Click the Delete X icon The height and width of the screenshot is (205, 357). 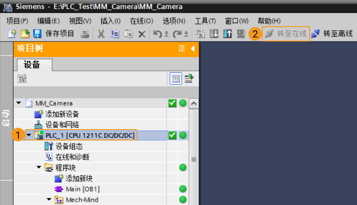click(x=142, y=34)
